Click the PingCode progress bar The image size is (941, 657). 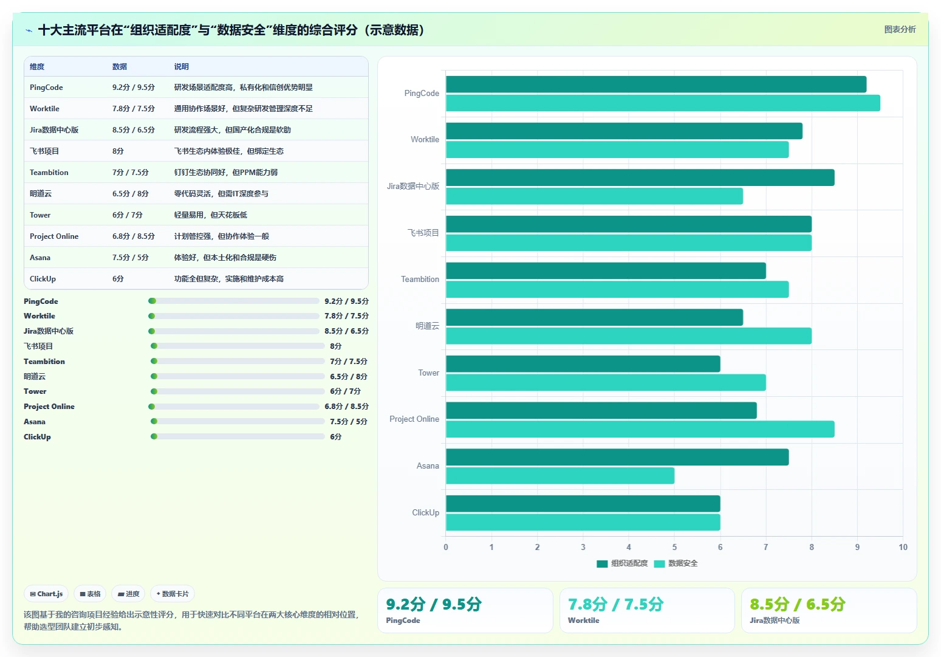pos(234,301)
